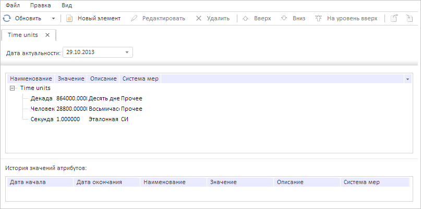
Task: Select the Декада tree row
Action: (42, 98)
